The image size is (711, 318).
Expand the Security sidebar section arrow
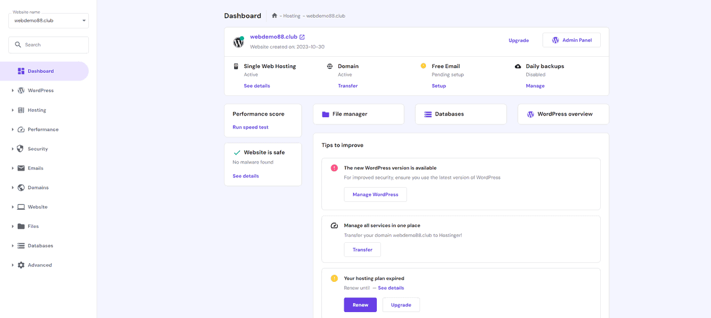[x=12, y=149]
